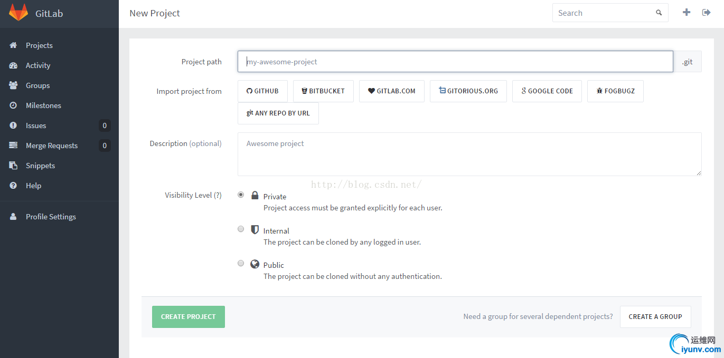Import project from Google Code
The width and height of the screenshot is (724, 358).
pyautogui.click(x=547, y=91)
